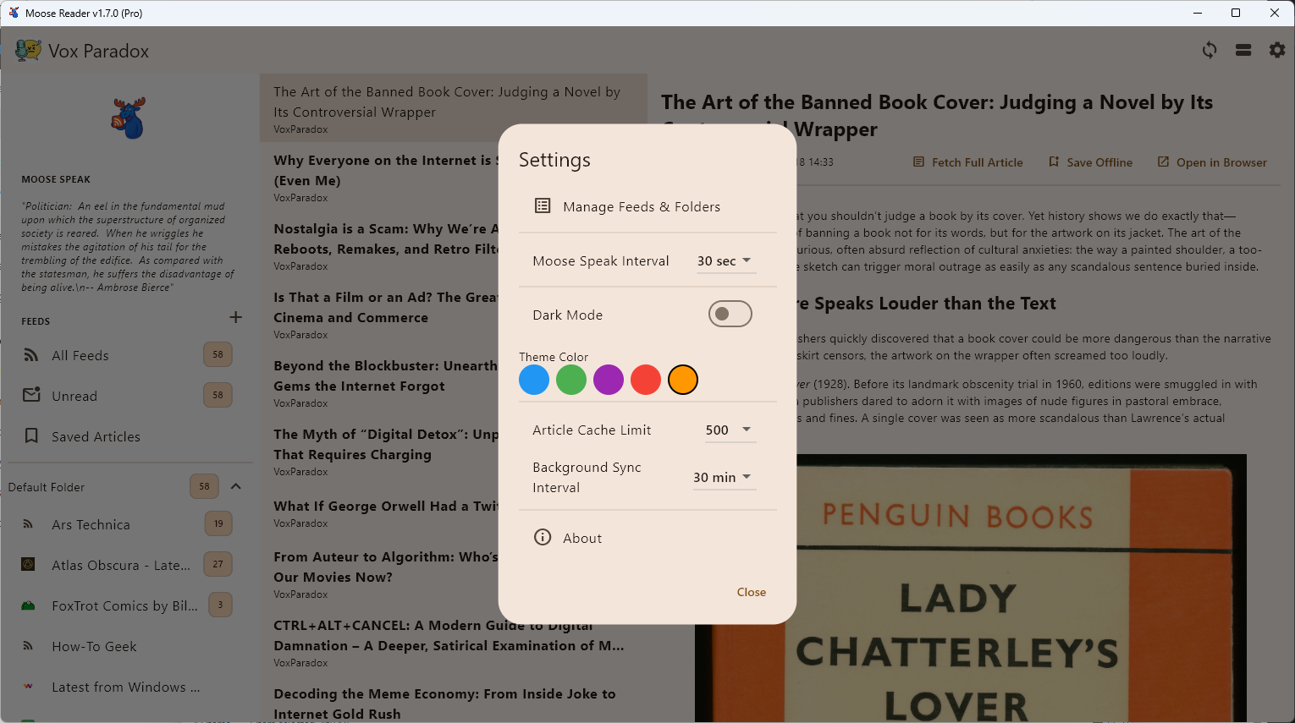The height and width of the screenshot is (723, 1295).
Task: Click the Saved Articles bookmark icon
Action: tap(31, 436)
